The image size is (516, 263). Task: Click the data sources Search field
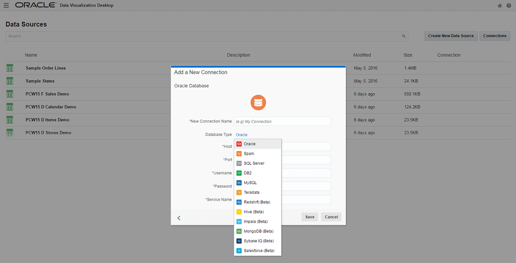pos(207,36)
